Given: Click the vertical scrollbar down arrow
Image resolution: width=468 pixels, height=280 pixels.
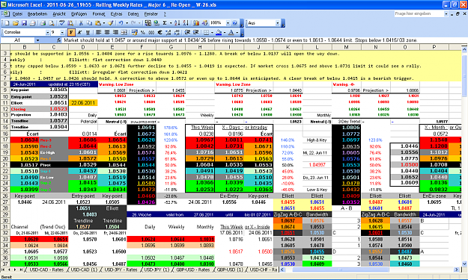Looking at the screenshot, I should point(464,264).
